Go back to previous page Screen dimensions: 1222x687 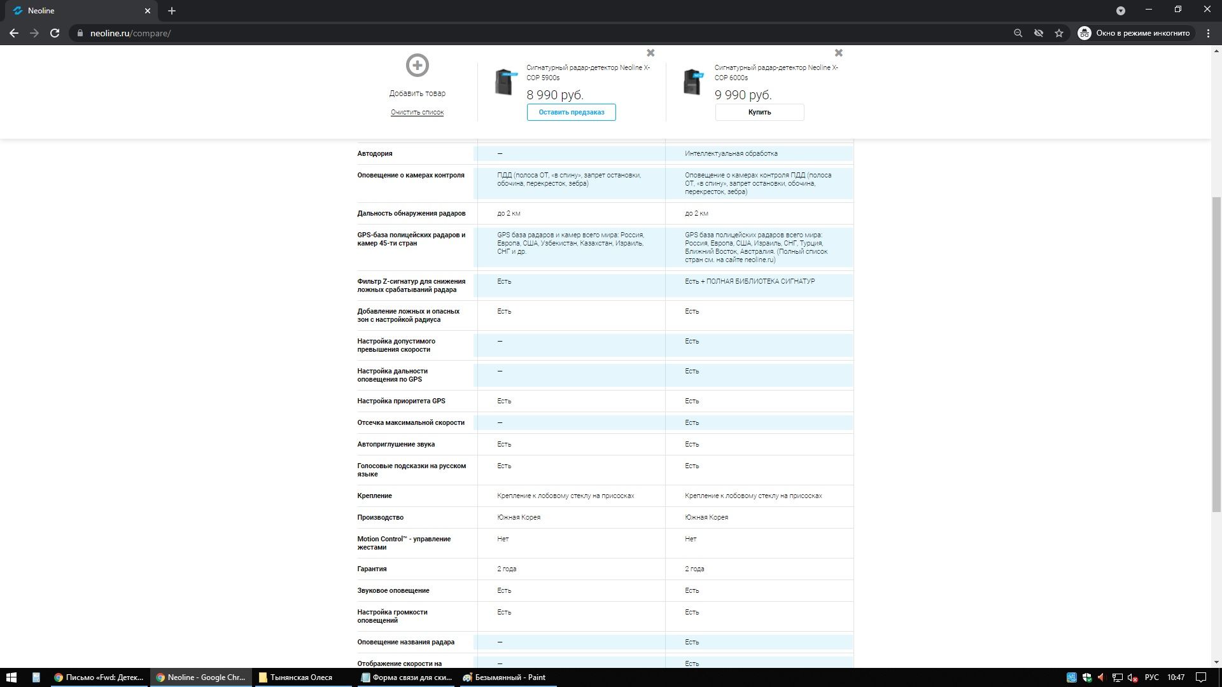pyautogui.click(x=14, y=33)
